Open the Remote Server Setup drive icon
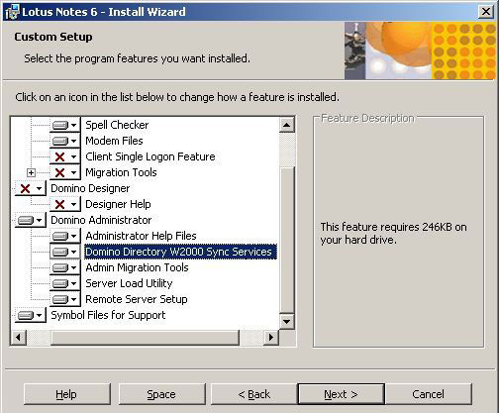 point(65,299)
